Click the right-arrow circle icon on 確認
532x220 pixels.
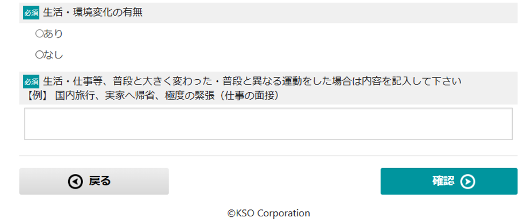click(468, 182)
